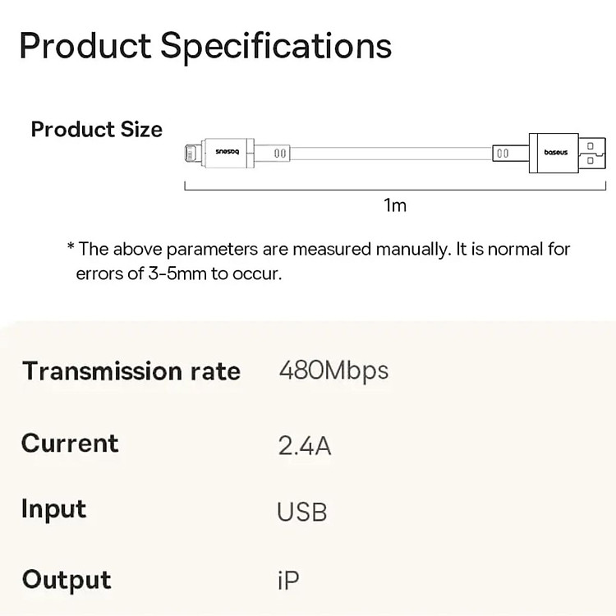Click the mirrored Baseus logo on the left housing

pos(226,153)
